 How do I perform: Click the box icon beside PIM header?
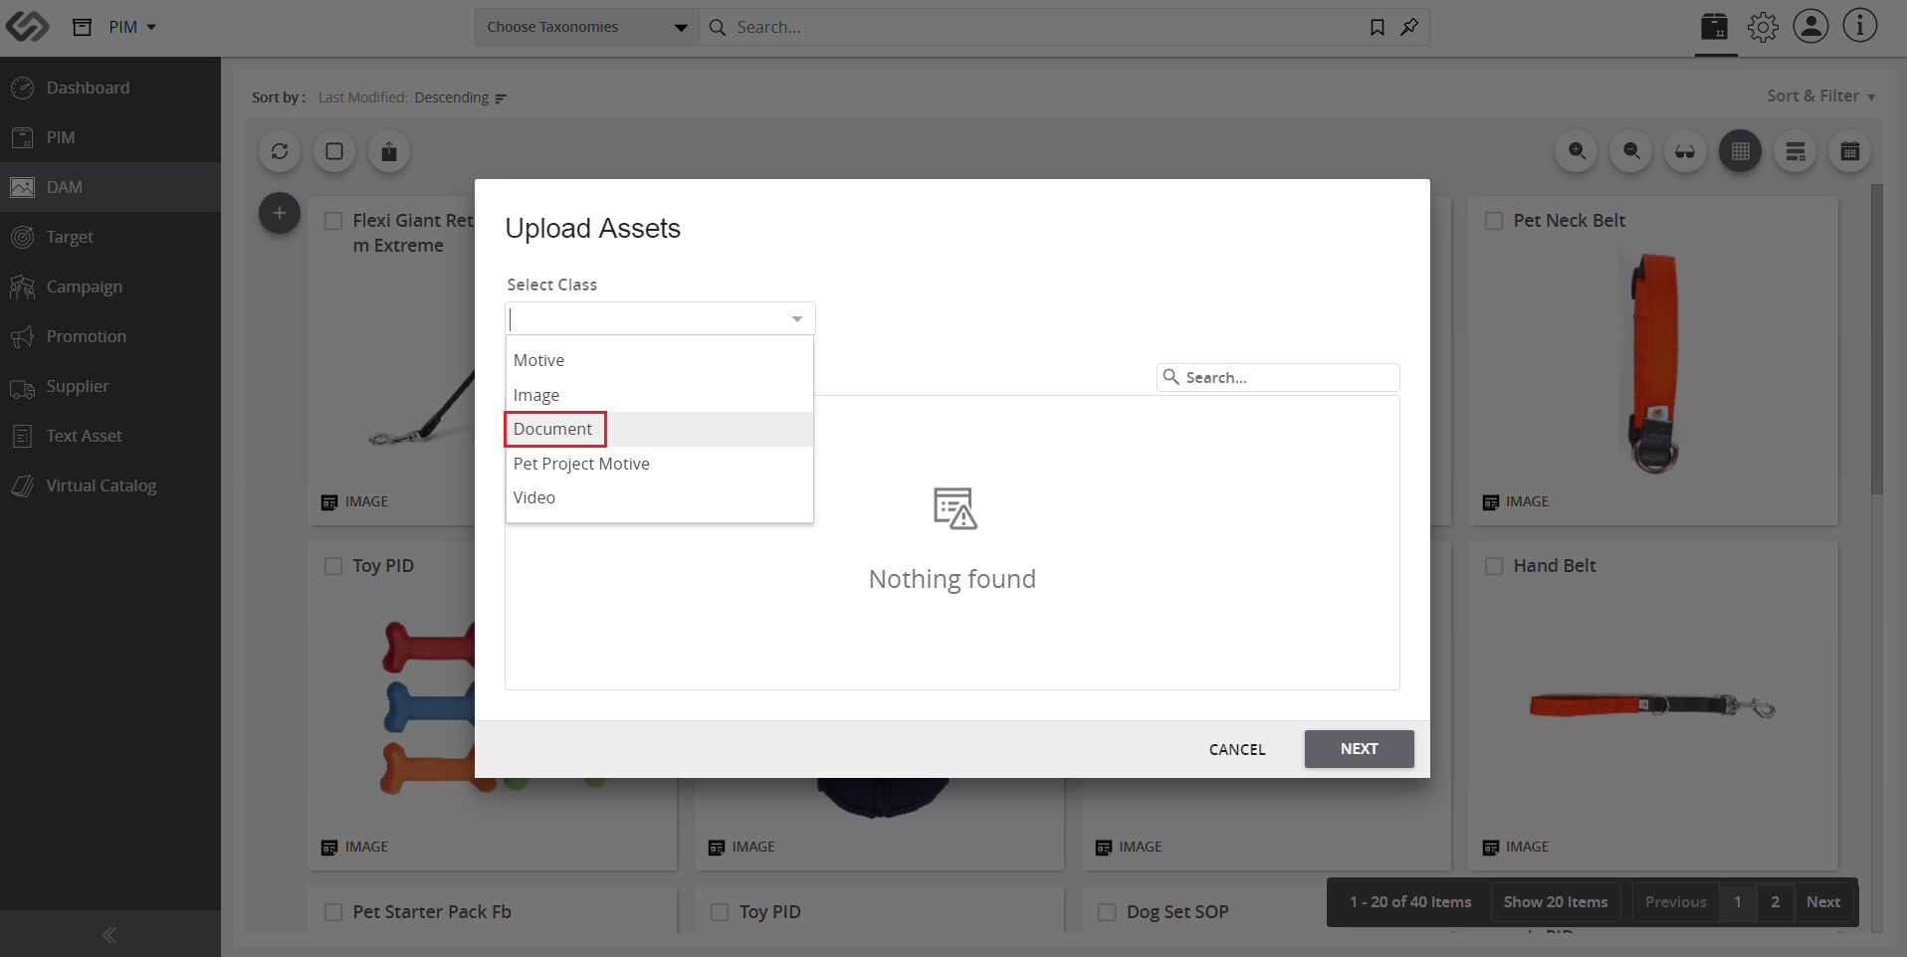[x=83, y=27]
